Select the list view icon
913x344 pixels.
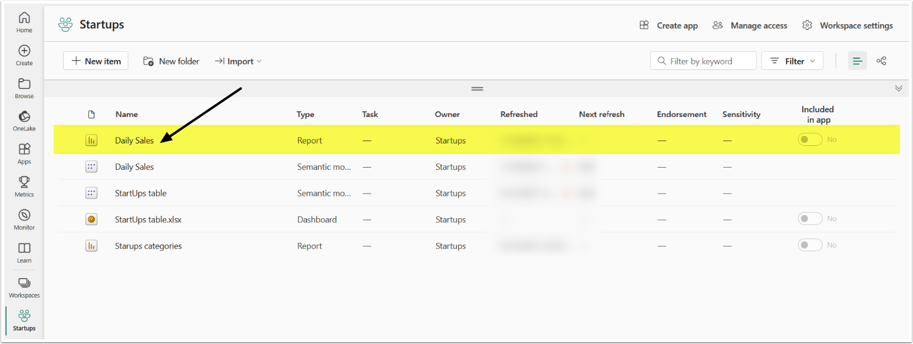pyautogui.click(x=857, y=61)
